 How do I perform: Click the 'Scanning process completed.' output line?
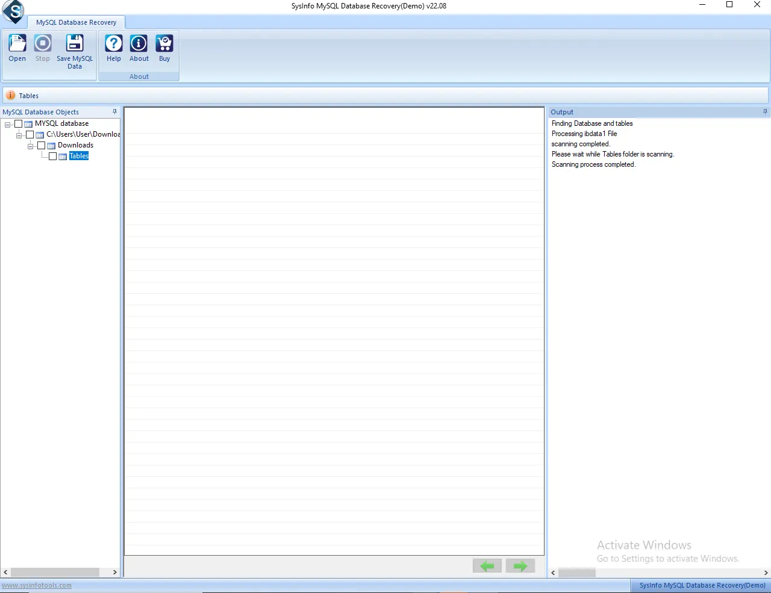pyautogui.click(x=593, y=164)
